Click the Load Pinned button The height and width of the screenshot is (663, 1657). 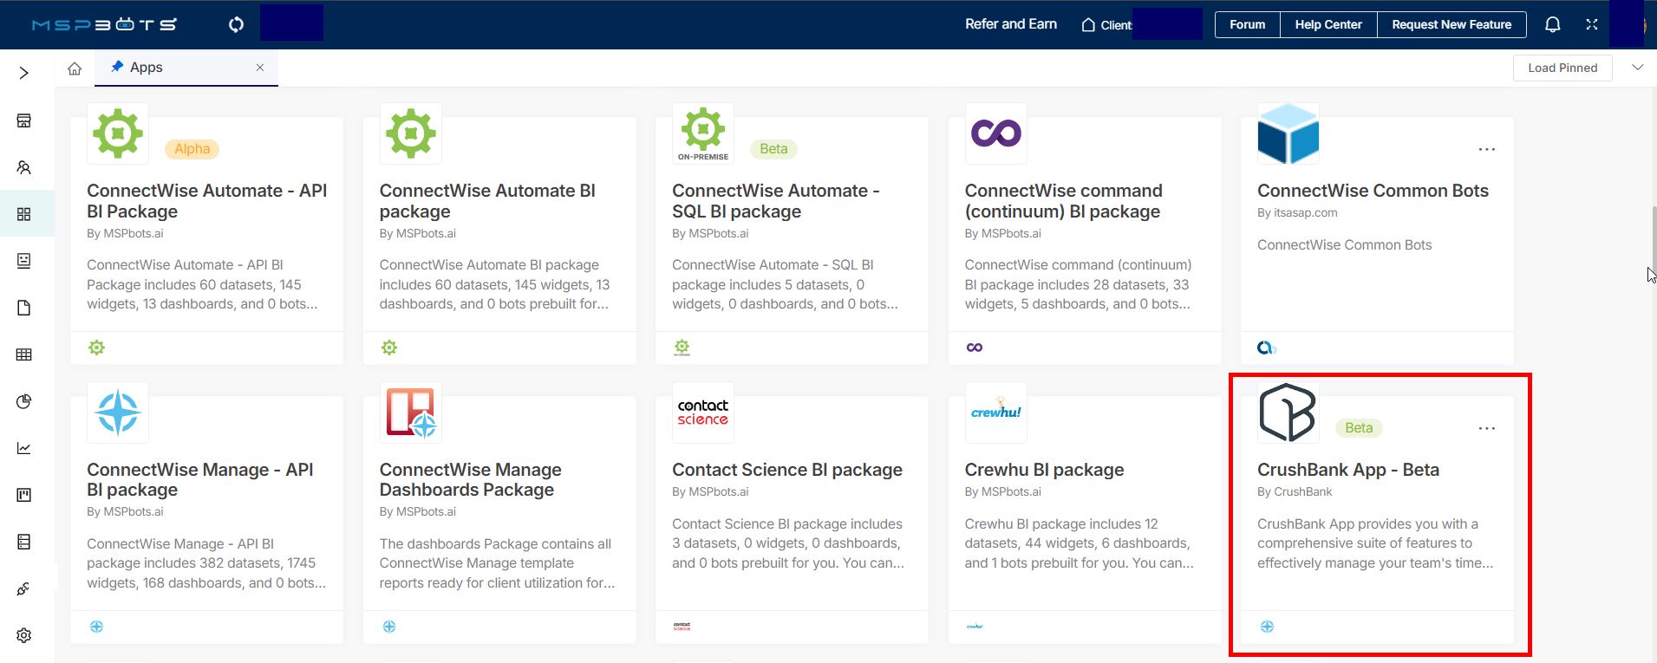pyautogui.click(x=1562, y=68)
